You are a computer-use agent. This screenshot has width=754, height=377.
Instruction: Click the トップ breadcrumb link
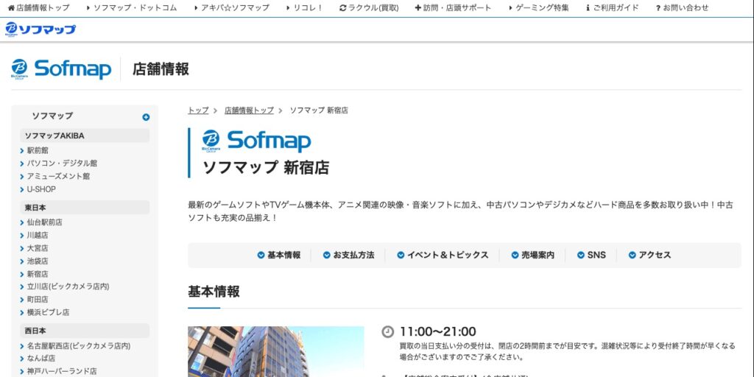pyautogui.click(x=198, y=110)
